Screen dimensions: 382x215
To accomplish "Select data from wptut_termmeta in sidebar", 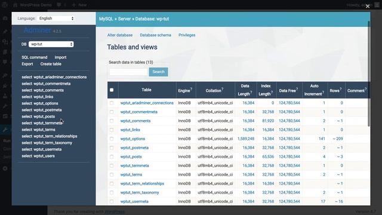I will [27, 123].
